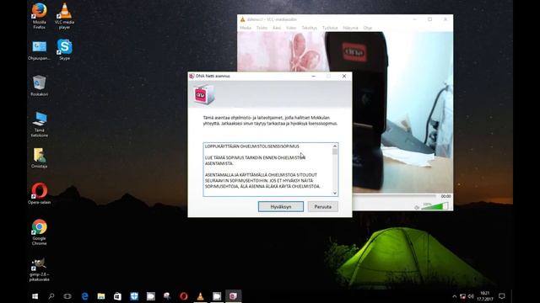Click the VLC cone in the title bar

[242, 19]
